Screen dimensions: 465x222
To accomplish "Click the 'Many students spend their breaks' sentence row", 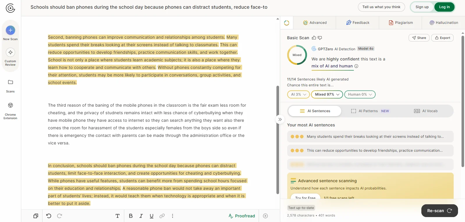I will [x=370, y=137].
